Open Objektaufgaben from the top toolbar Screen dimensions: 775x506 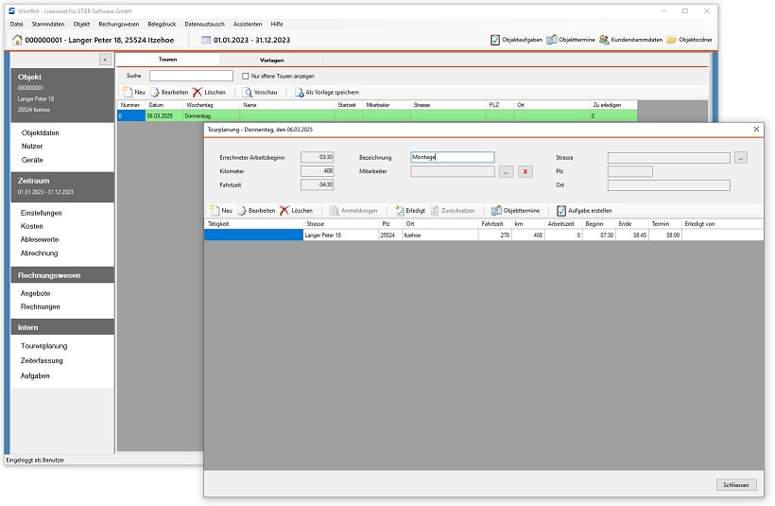coord(515,40)
